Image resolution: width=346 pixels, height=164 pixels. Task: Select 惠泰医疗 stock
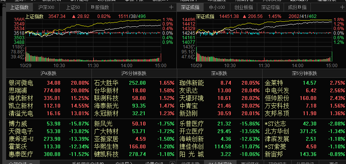pos(49,154)
